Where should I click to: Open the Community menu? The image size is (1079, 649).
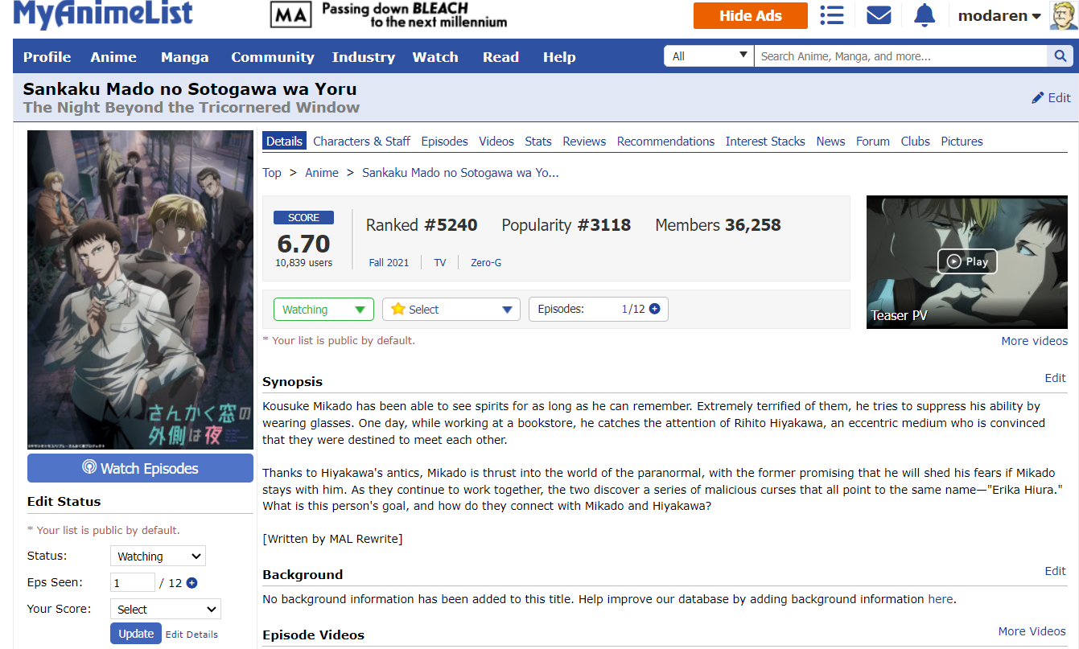(273, 57)
